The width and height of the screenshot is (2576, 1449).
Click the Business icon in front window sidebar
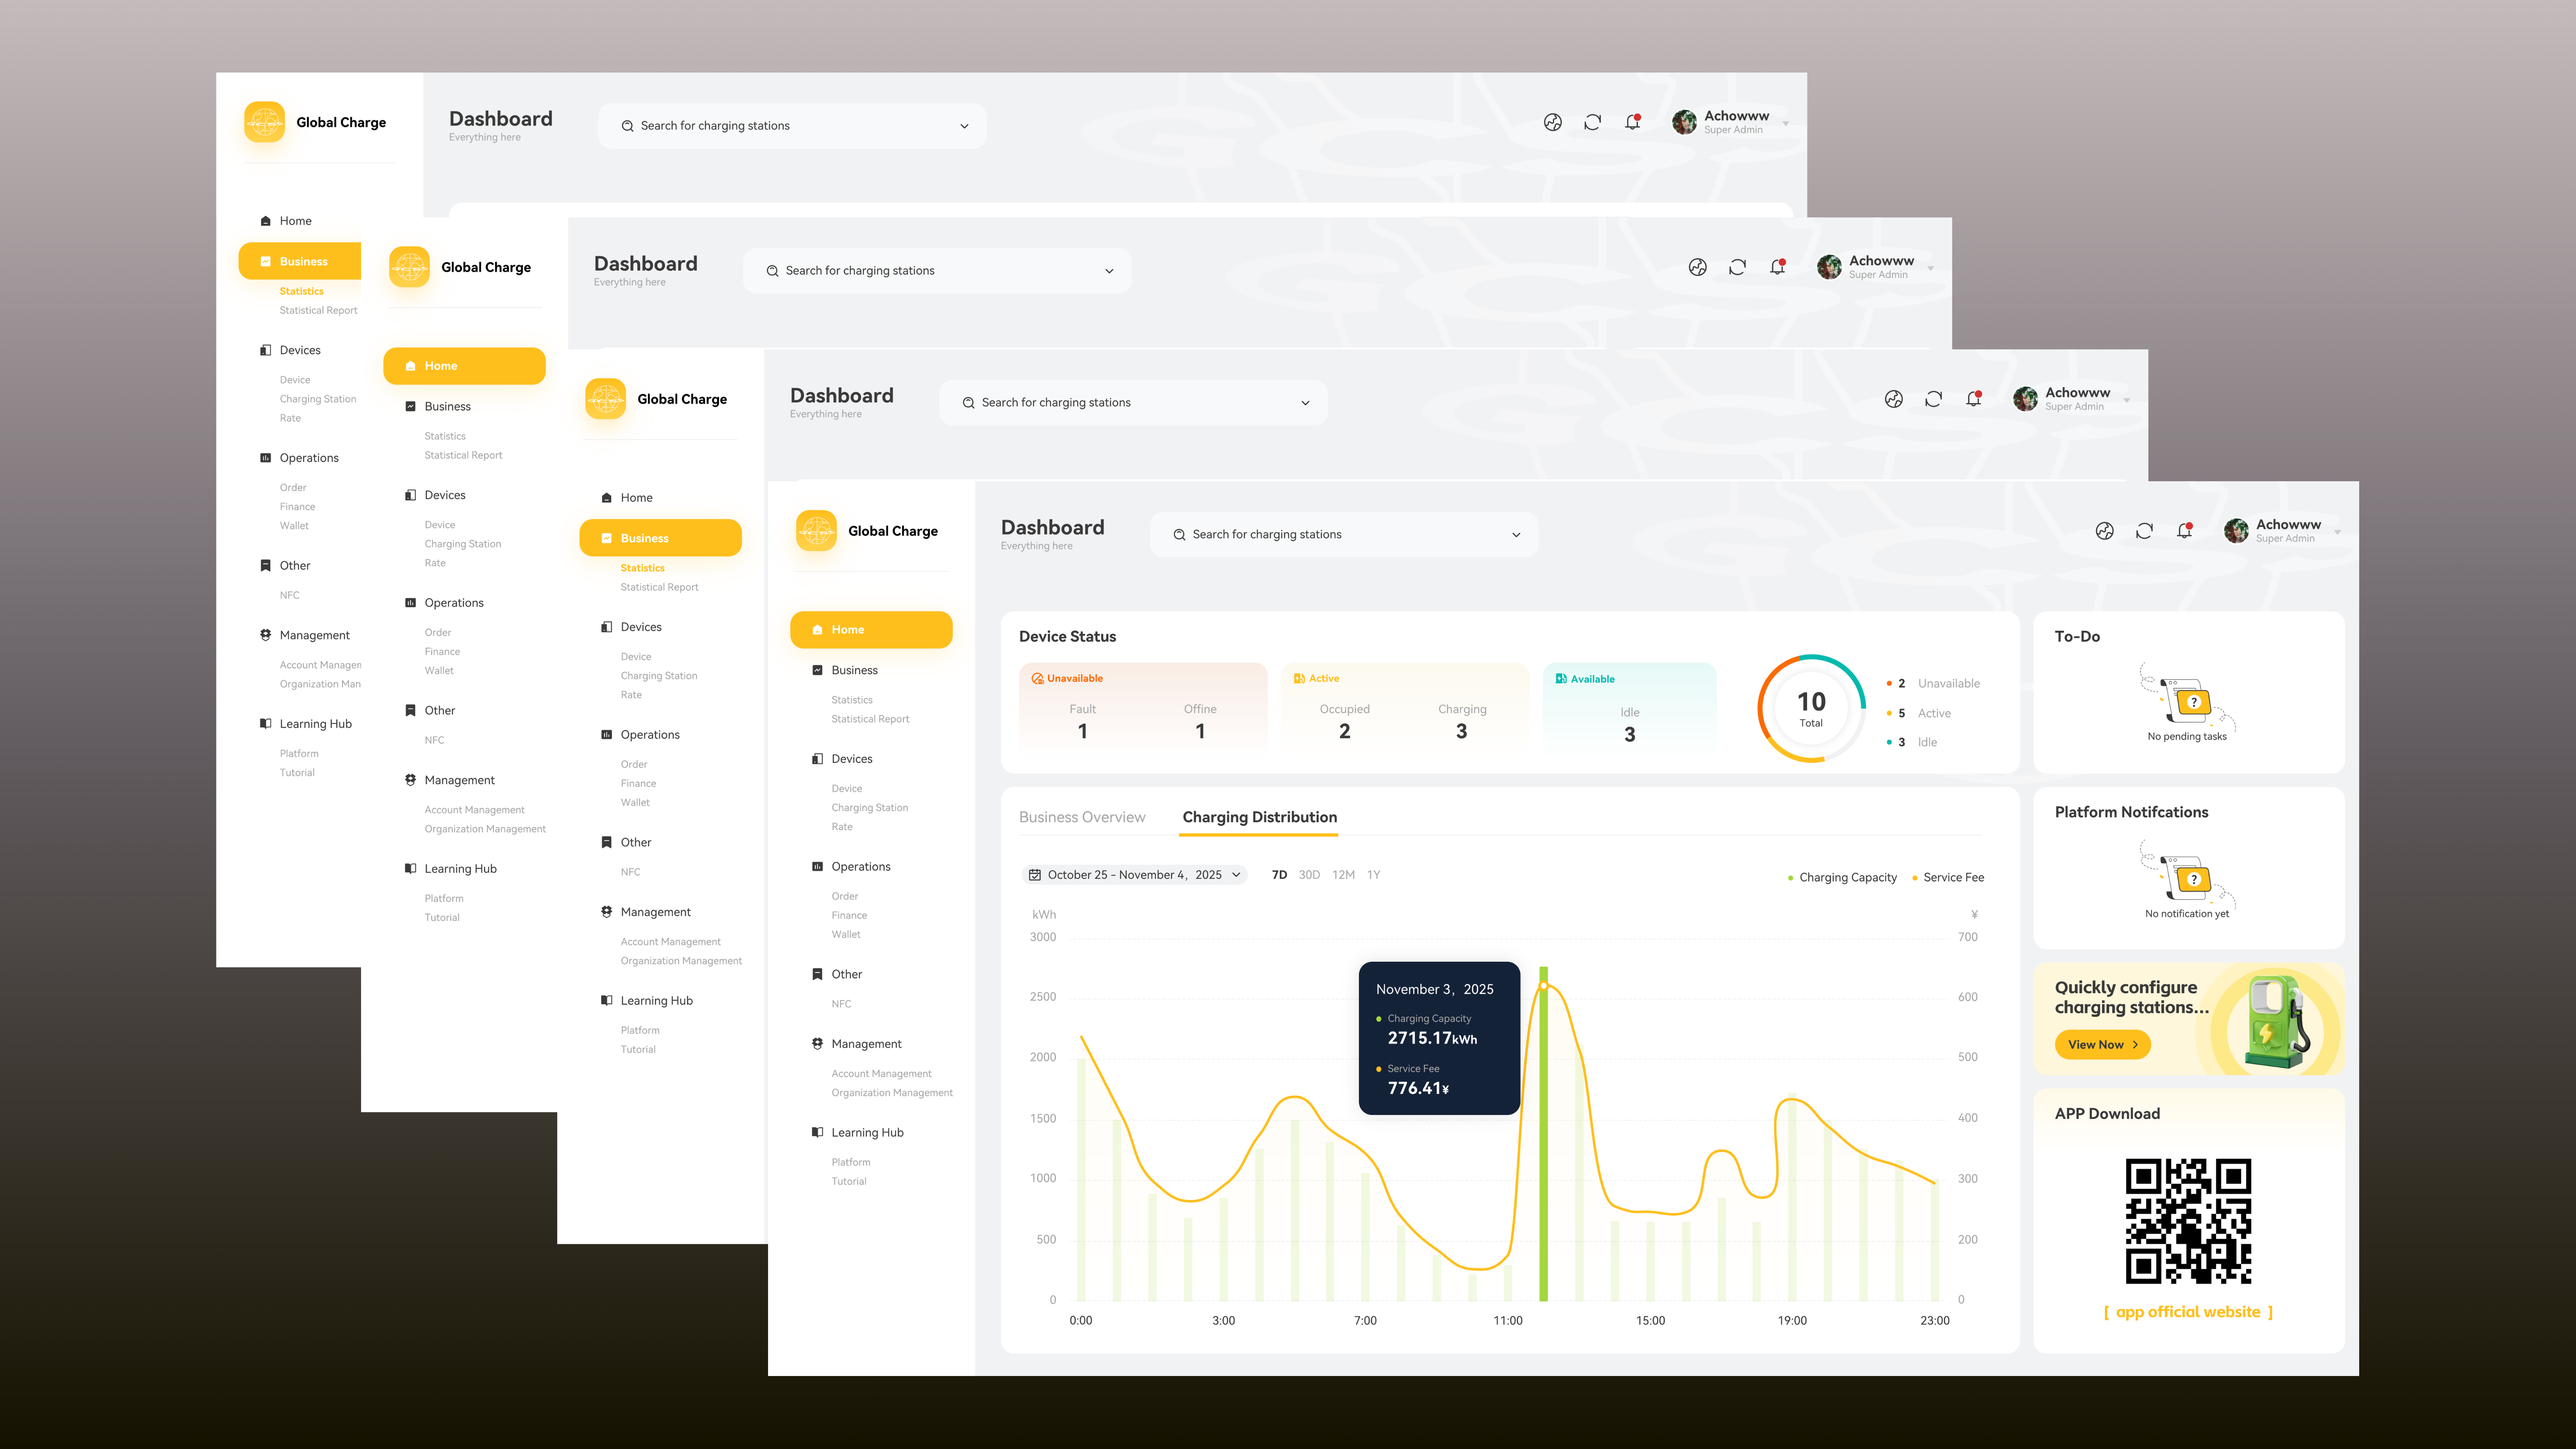(817, 670)
